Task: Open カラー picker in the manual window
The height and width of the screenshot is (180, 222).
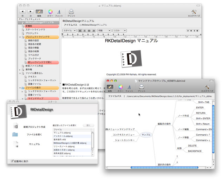Action: [x=50, y=12]
